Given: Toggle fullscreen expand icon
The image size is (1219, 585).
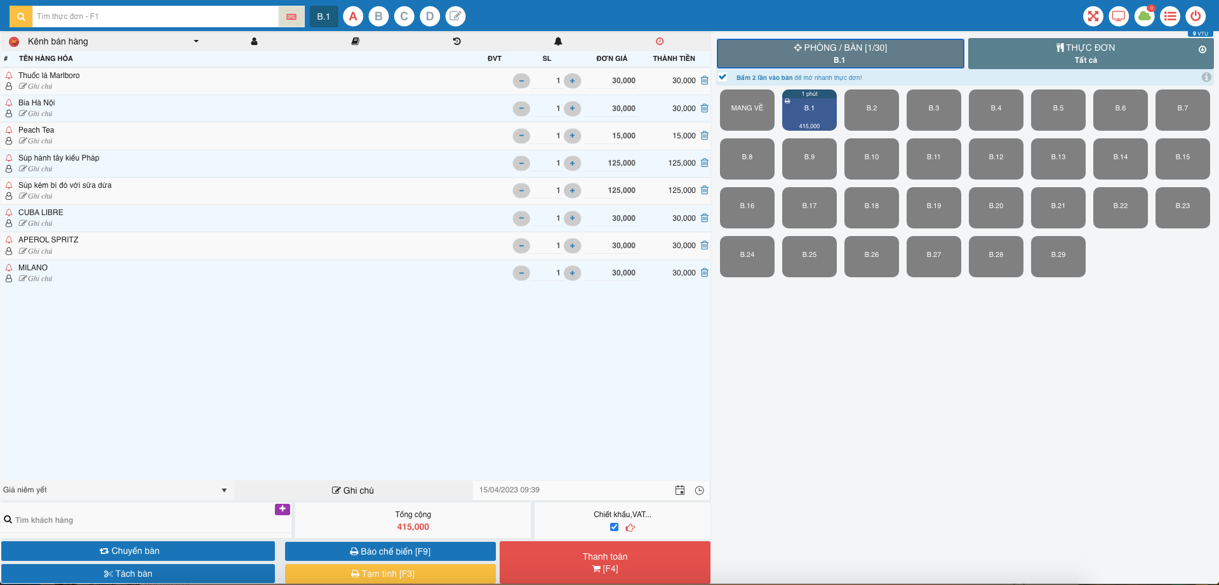Looking at the screenshot, I should [x=1093, y=16].
